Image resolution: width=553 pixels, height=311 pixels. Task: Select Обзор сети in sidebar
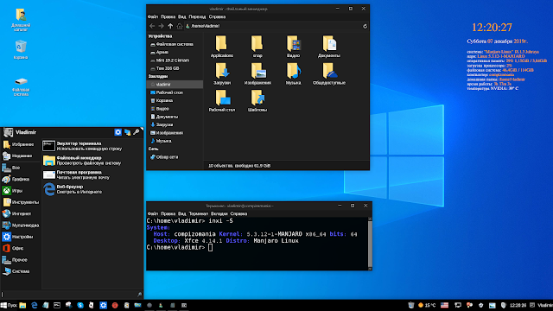(x=175, y=157)
